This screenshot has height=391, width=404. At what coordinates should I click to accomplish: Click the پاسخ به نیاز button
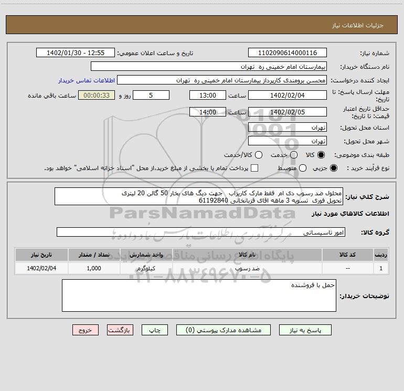pyautogui.click(x=305, y=330)
